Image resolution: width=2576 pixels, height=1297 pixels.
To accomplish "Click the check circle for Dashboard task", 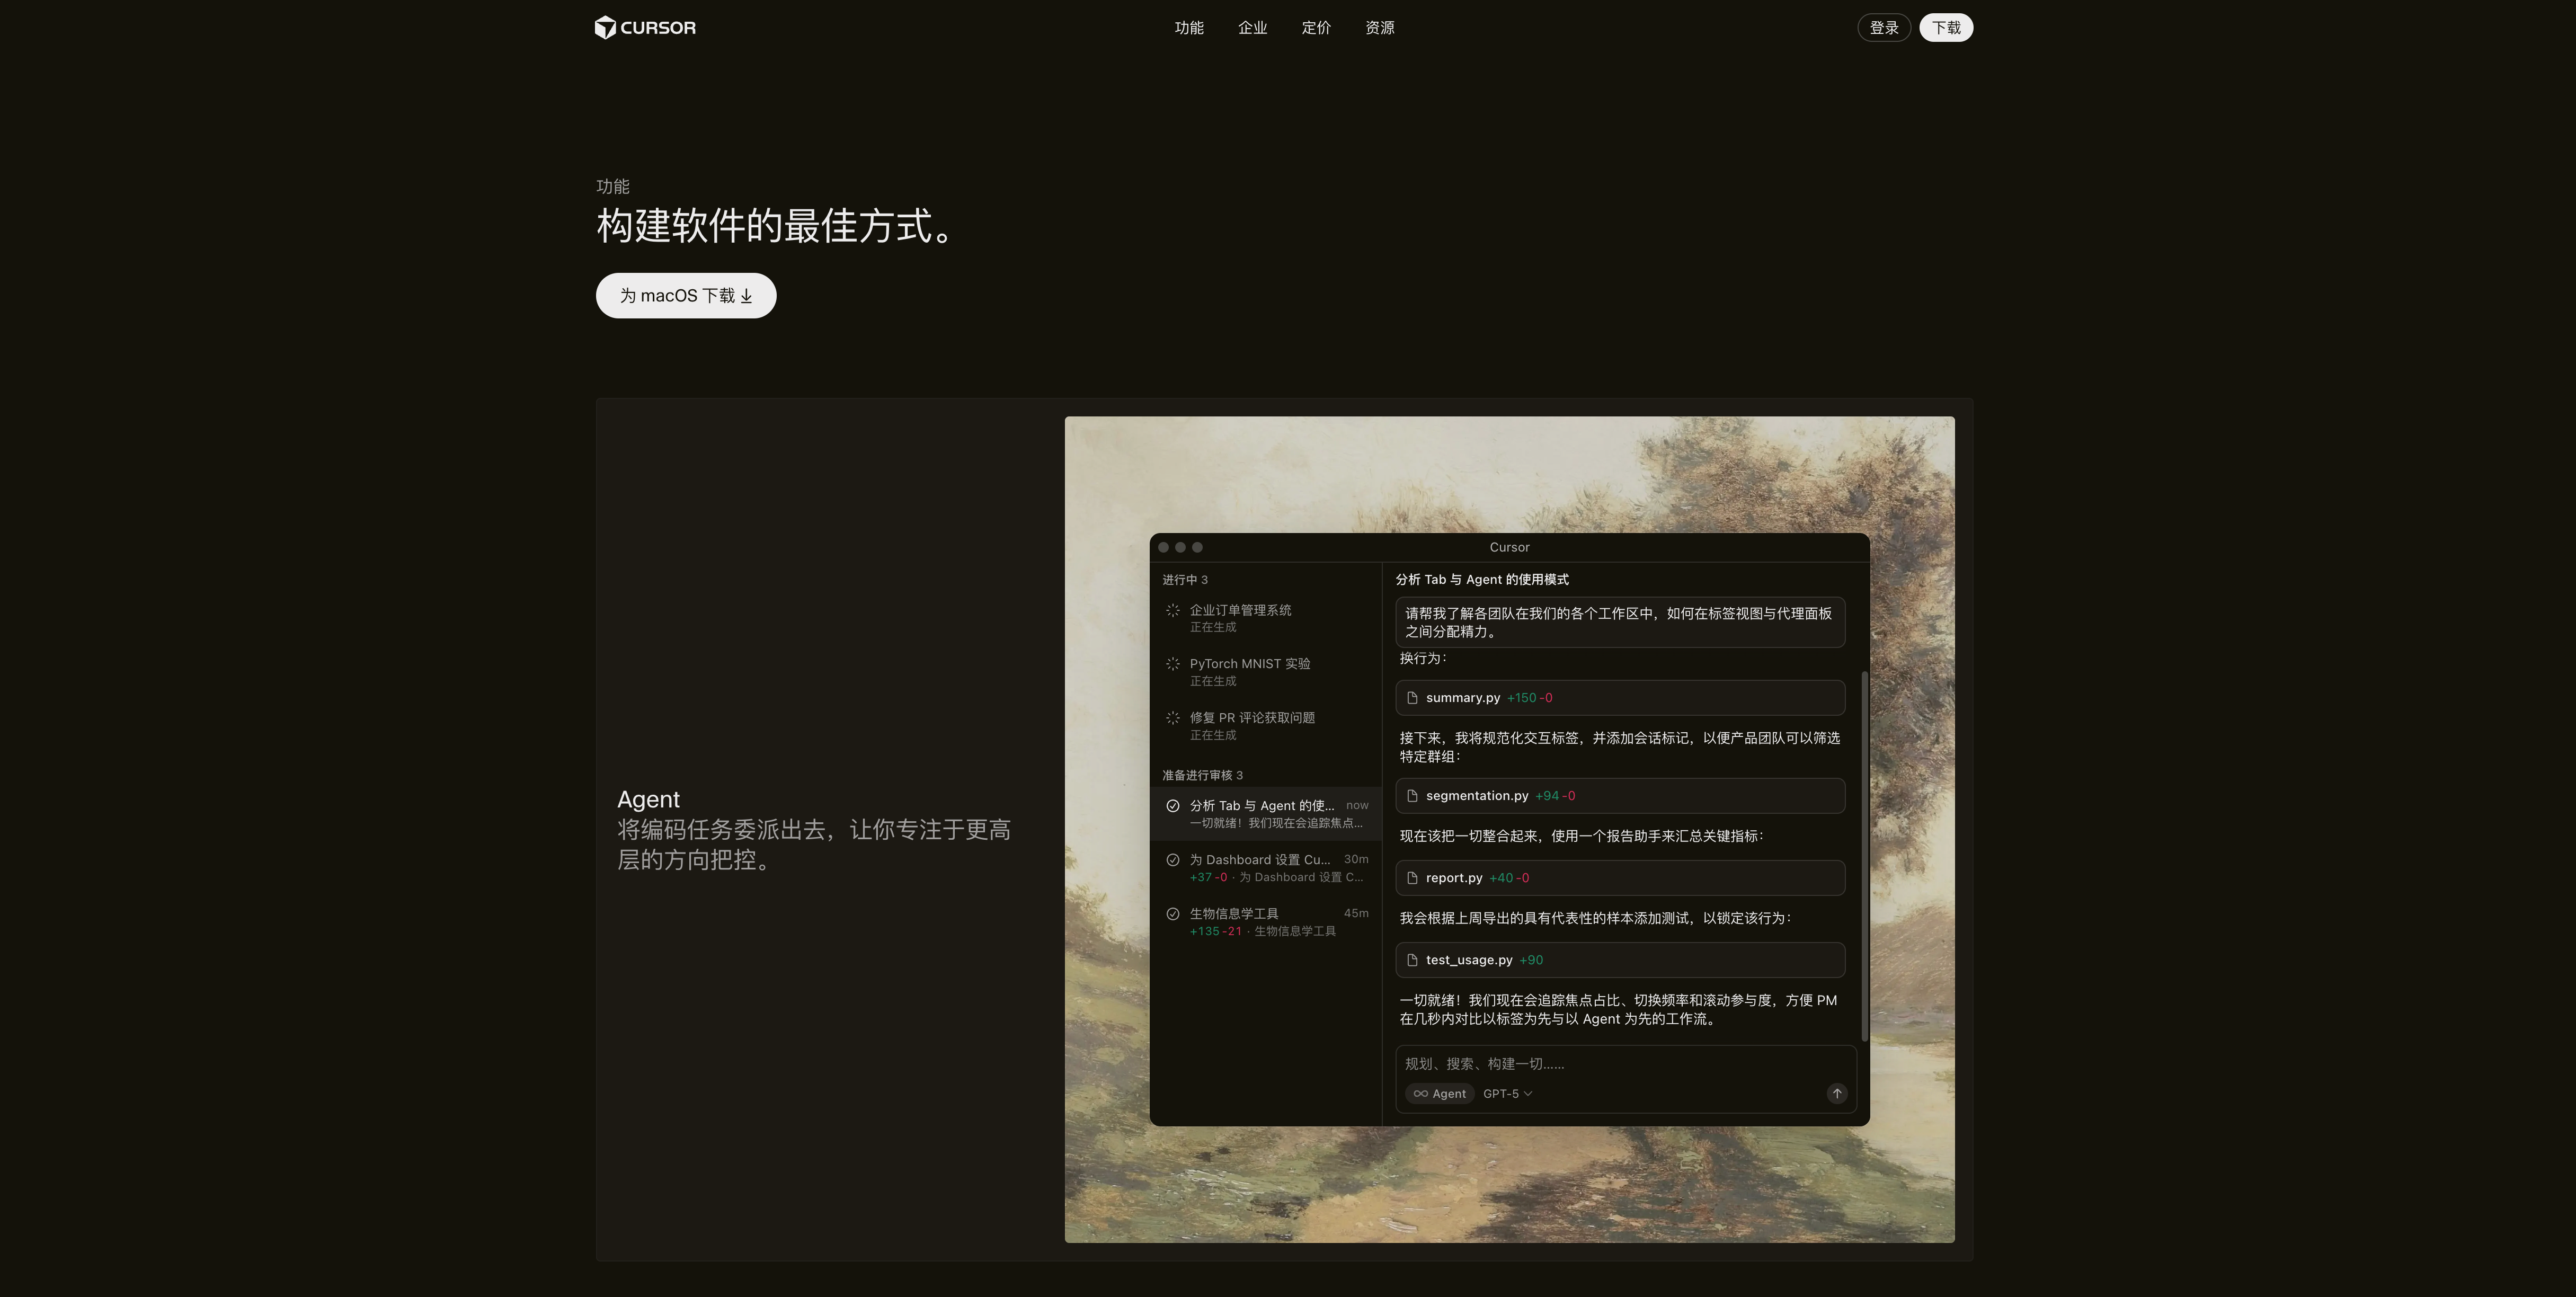I will point(1172,859).
